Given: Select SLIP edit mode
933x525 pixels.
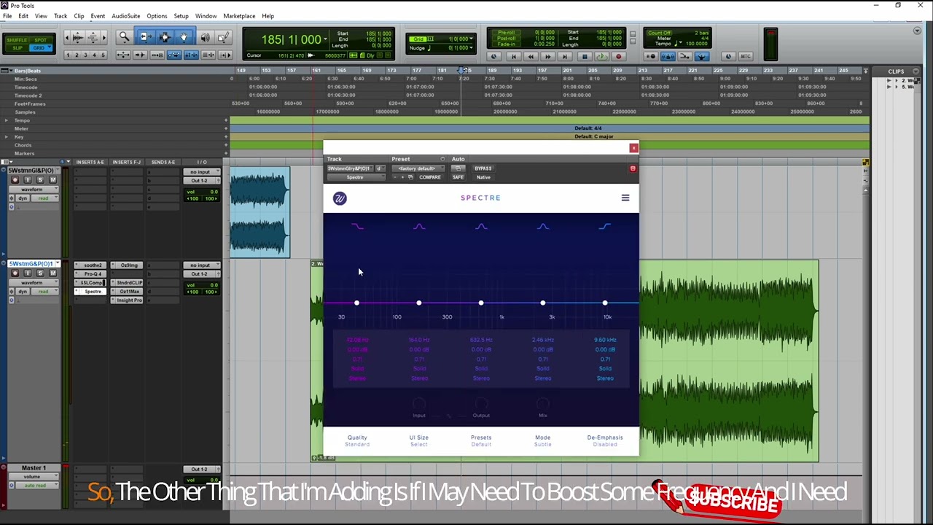Looking at the screenshot, I should (16, 48).
